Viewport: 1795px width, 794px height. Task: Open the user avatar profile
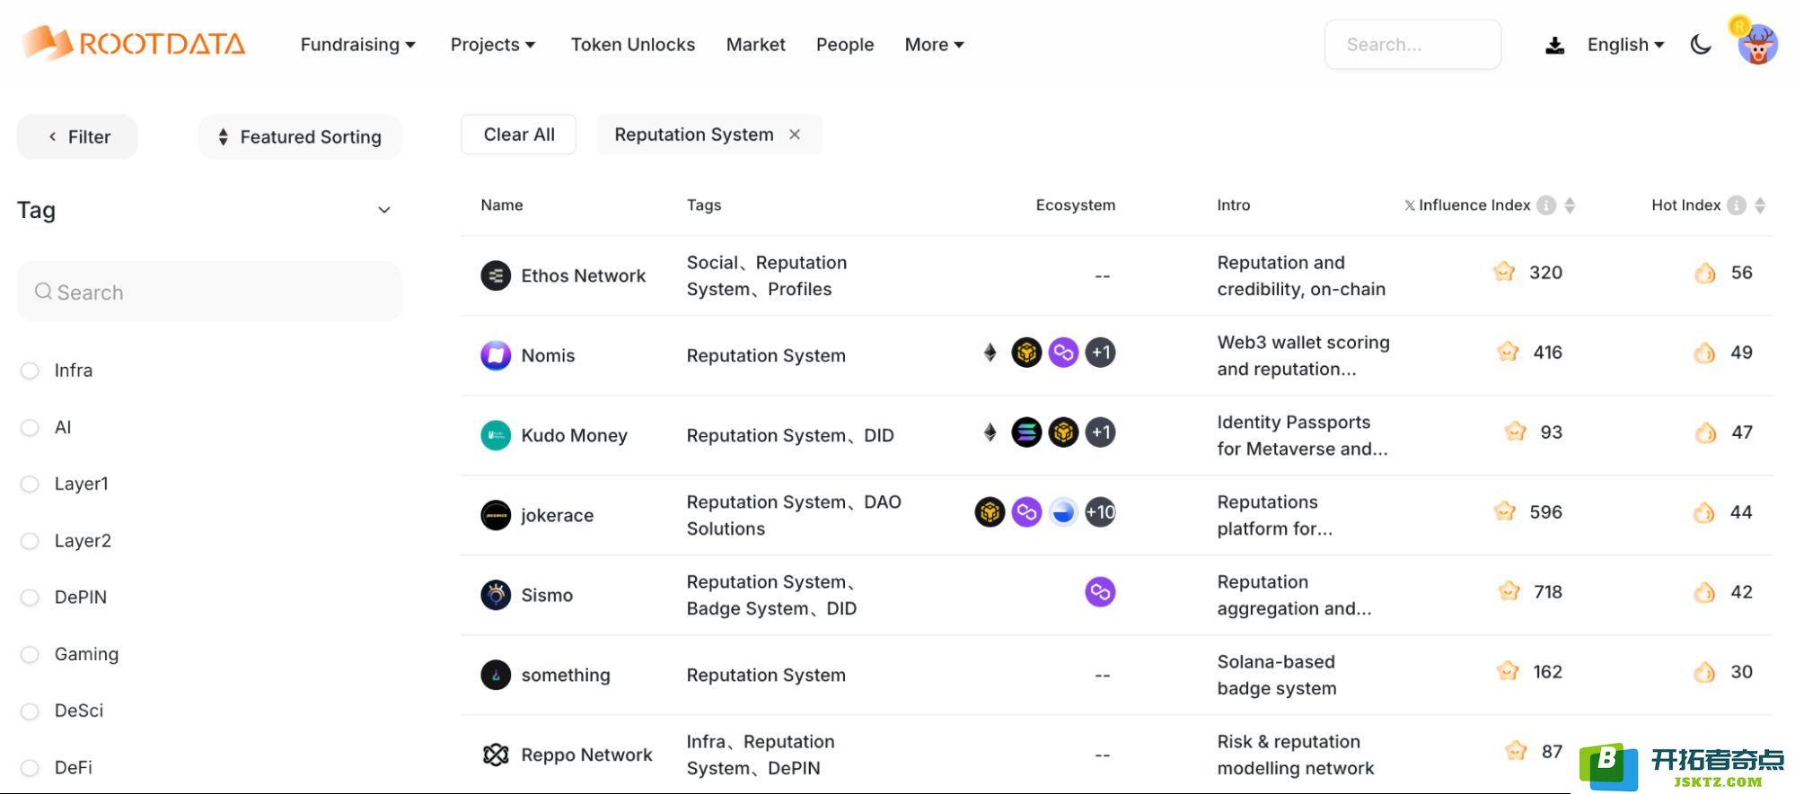click(x=1756, y=42)
